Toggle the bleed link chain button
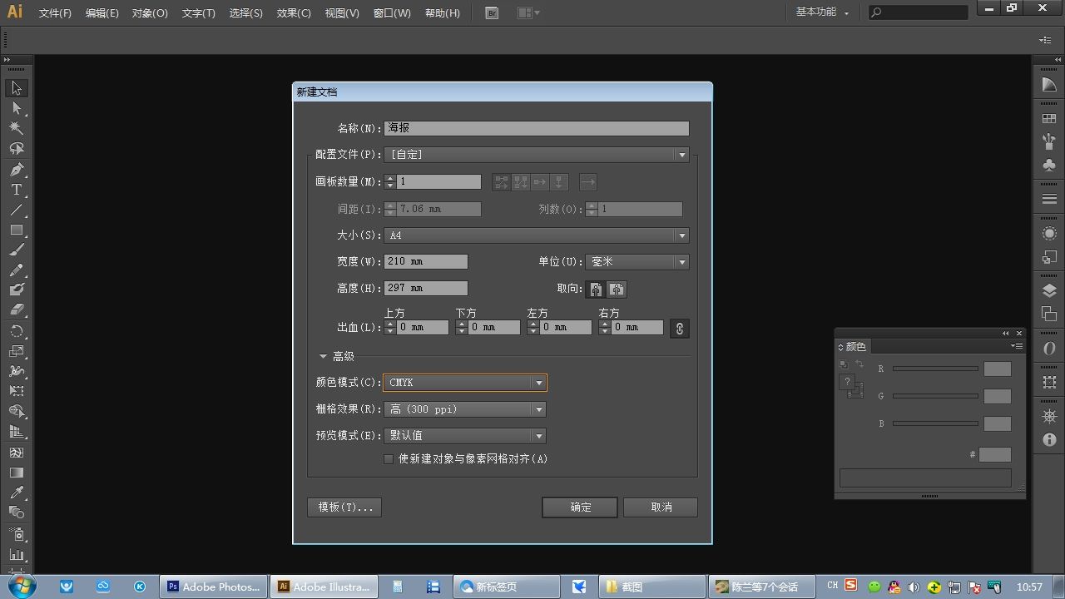Viewport: 1065px width, 599px height. [680, 328]
